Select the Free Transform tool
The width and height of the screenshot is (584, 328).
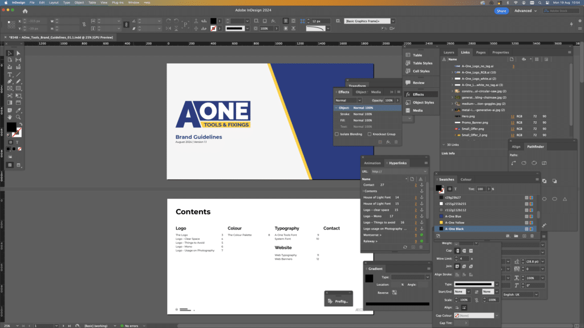tap(18, 96)
